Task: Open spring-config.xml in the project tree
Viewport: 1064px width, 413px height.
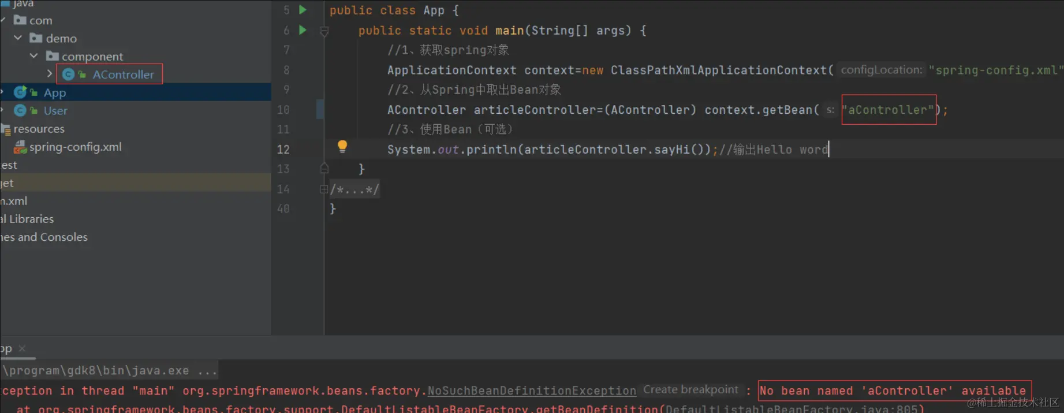Action: (x=76, y=147)
